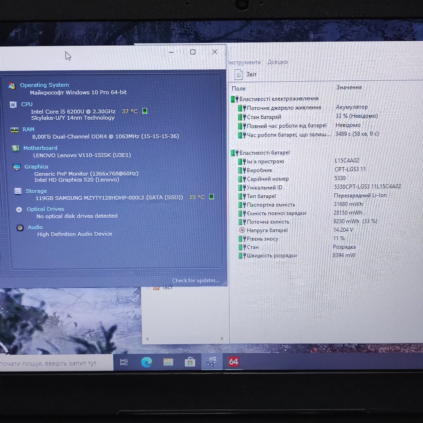Click the Optical Drives disc icon
The image size is (423, 423).
(x=19, y=210)
